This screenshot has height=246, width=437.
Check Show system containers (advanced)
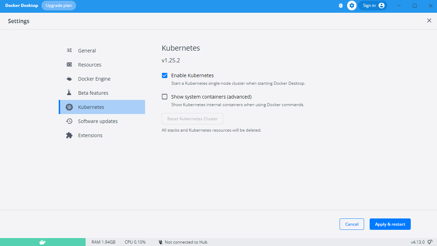click(165, 97)
